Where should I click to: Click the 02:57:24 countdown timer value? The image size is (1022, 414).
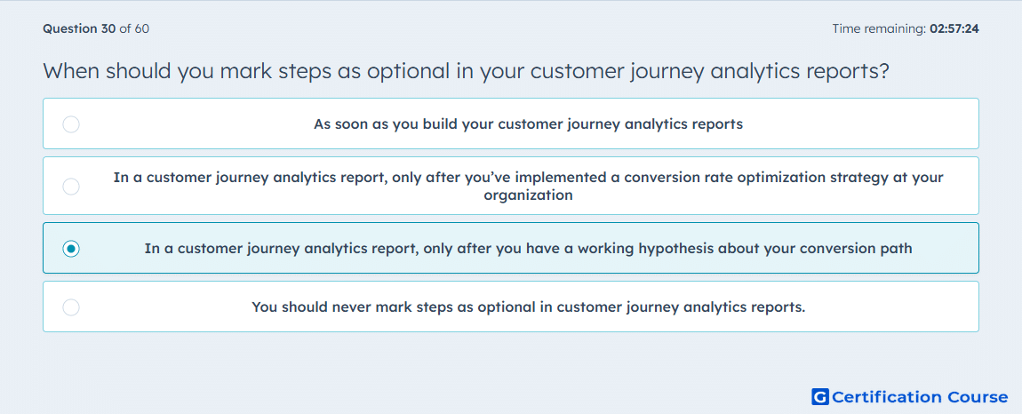[x=954, y=28]
